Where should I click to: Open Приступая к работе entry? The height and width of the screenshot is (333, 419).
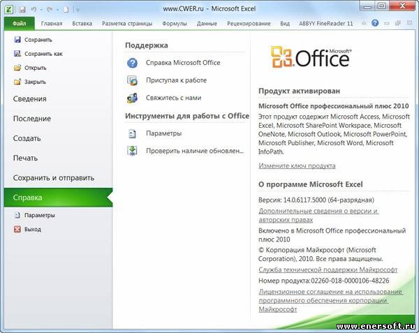pyautogui.click(x=176, y=80)
